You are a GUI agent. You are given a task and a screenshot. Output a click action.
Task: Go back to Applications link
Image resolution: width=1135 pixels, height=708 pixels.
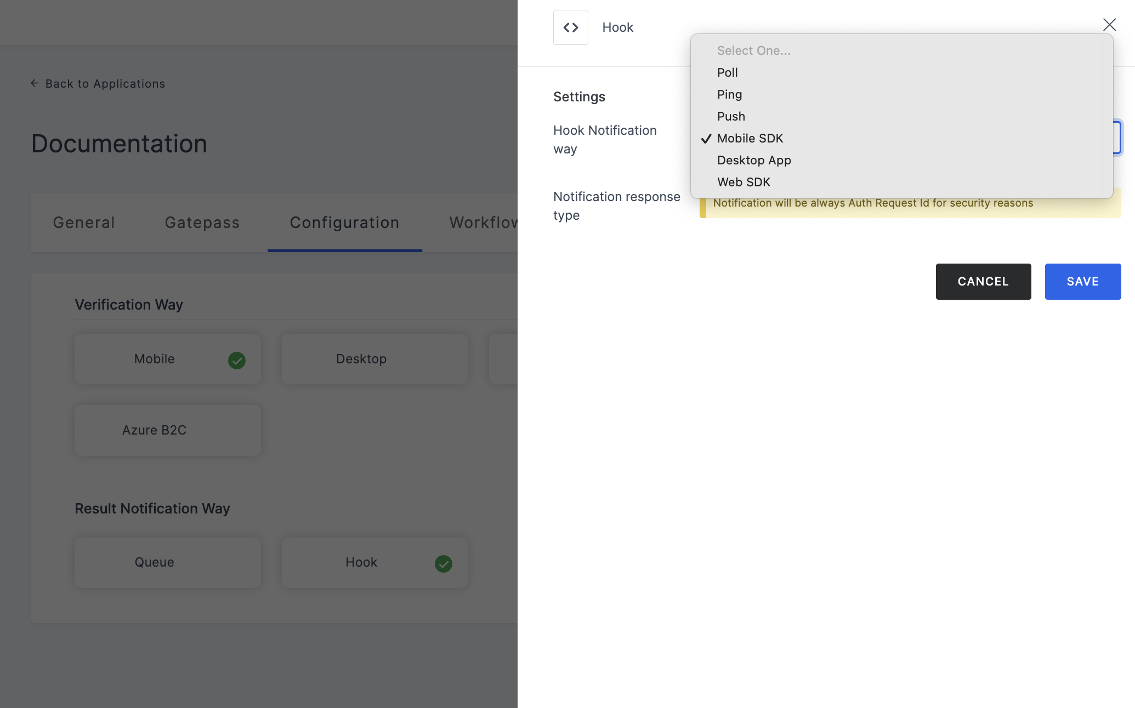pyautogui.click(x=98, y=83)
